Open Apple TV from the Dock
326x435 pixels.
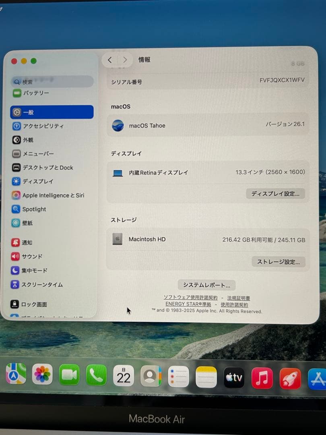tap(234, 377)
